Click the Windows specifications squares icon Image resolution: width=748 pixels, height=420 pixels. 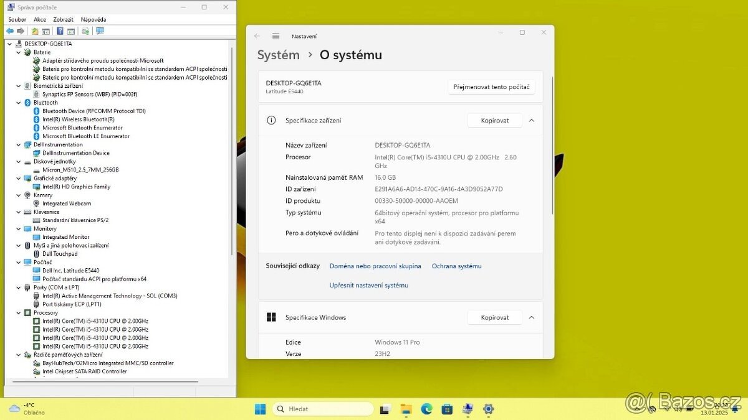coord(271,317)
